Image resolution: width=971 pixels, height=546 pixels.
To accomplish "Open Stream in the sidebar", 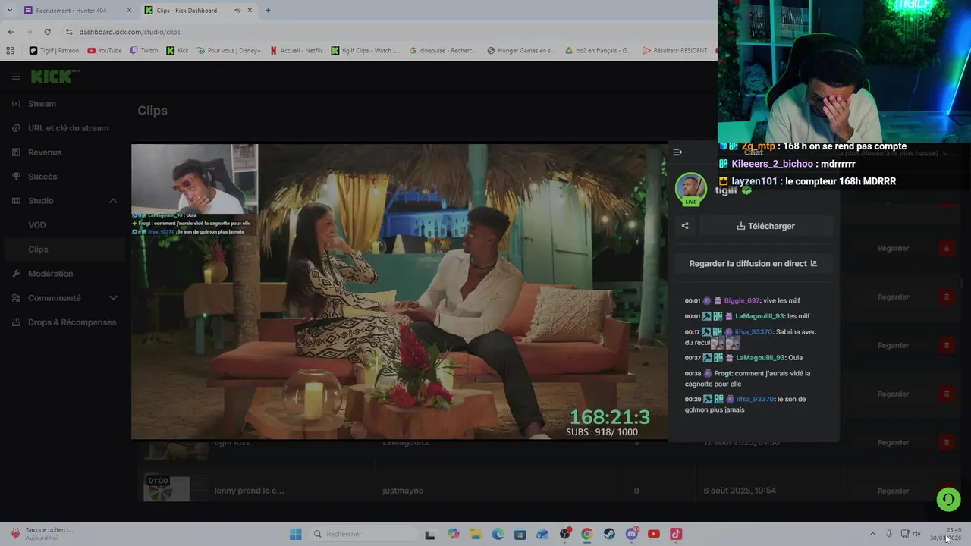I will tap(42, 104).
